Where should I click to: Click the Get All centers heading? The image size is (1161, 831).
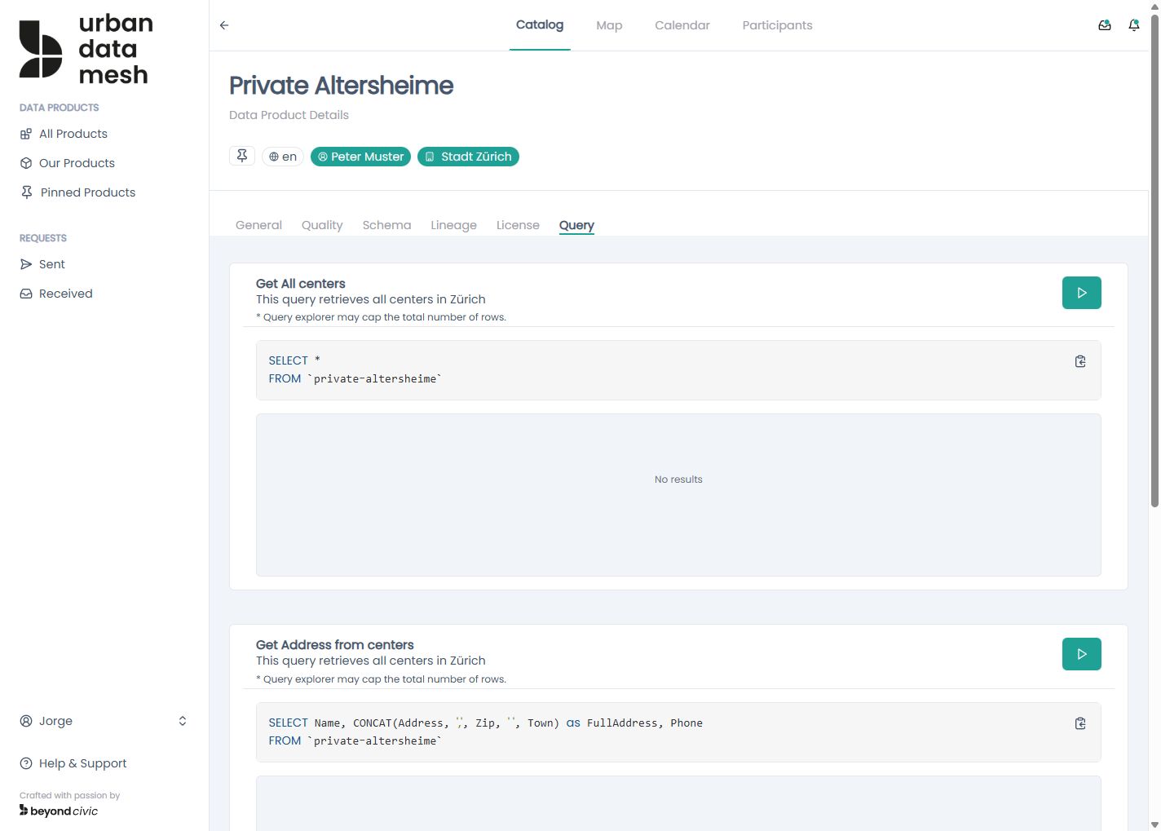click(x=300, y=284)
